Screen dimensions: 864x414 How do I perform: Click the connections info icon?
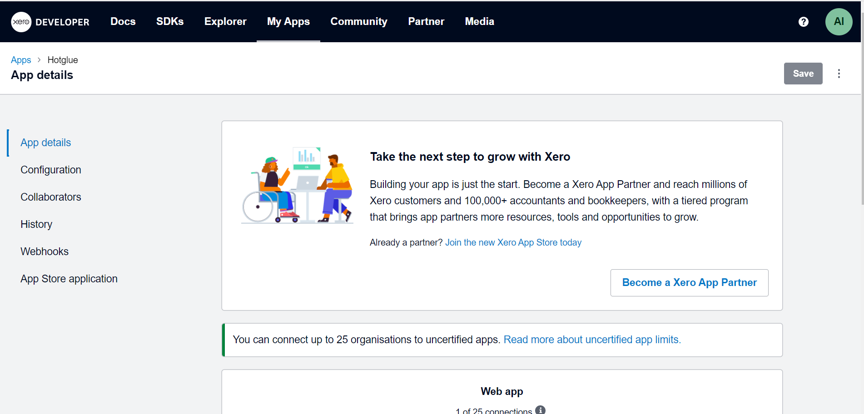(540, 410)
